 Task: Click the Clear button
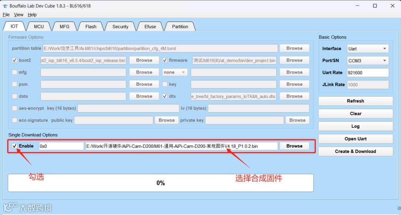[x=355, y=114]
